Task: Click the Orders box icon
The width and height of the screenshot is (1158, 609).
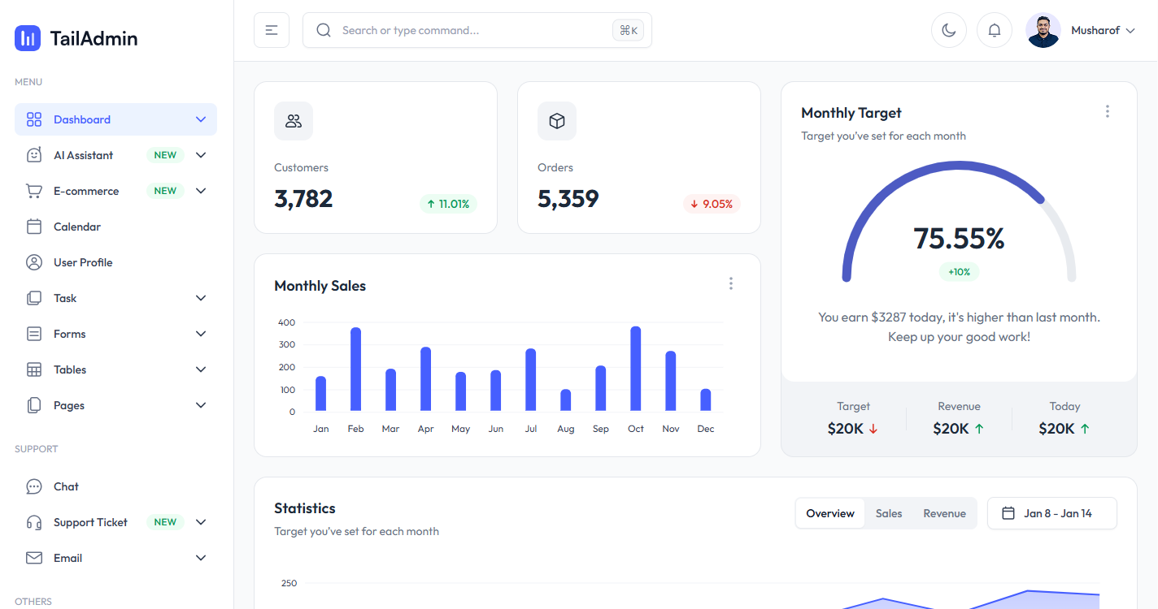Action: coord(557,121)
